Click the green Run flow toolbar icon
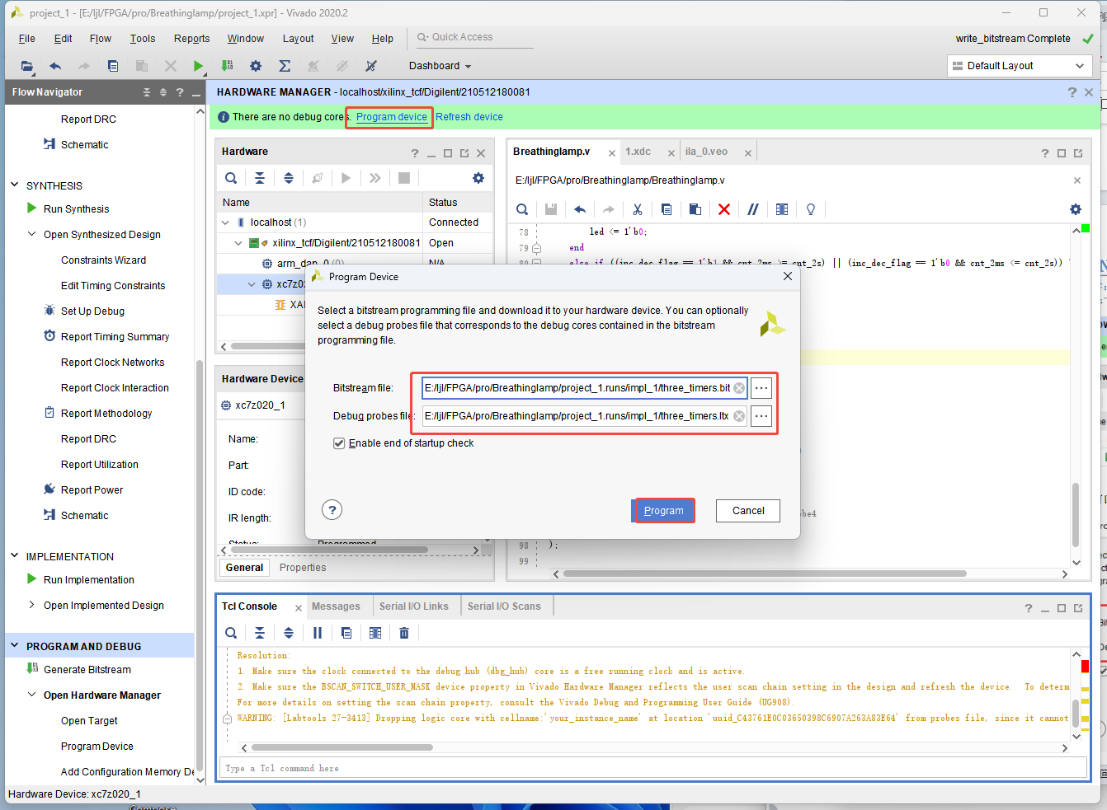 coord(198,66)
